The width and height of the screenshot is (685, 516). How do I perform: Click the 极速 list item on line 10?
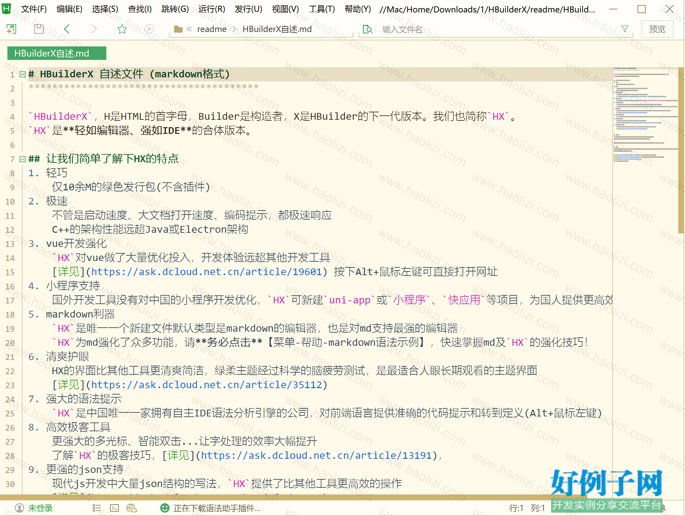click(x=57, y=201)
